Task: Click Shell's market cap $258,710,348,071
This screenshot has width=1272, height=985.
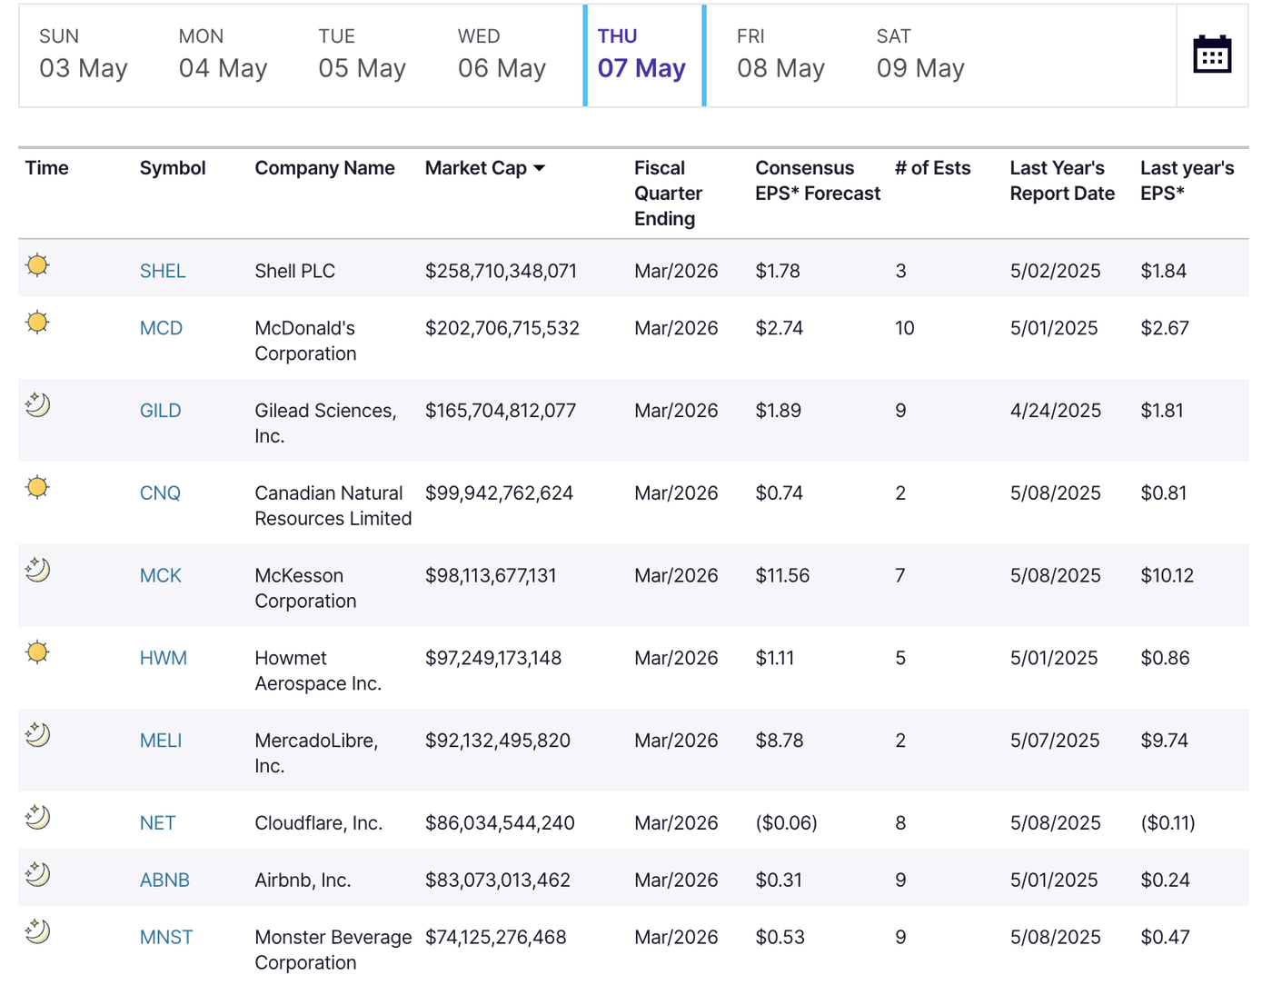Action: tap(501, 271)
